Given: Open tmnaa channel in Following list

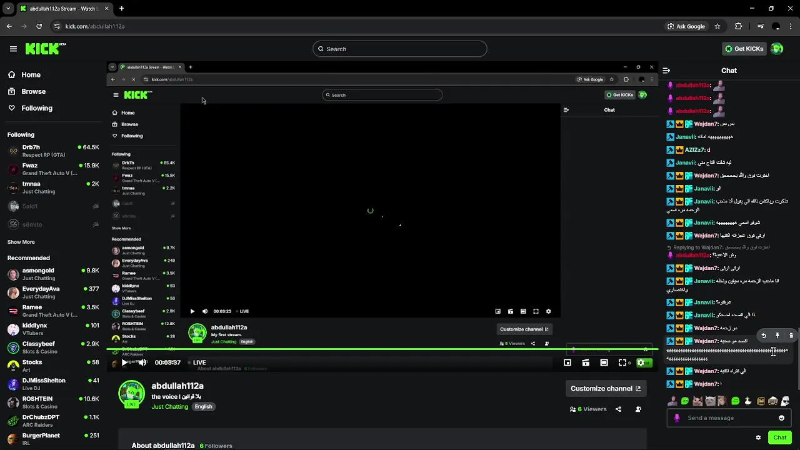Looking at the screenshot, I should pos(53,187).
